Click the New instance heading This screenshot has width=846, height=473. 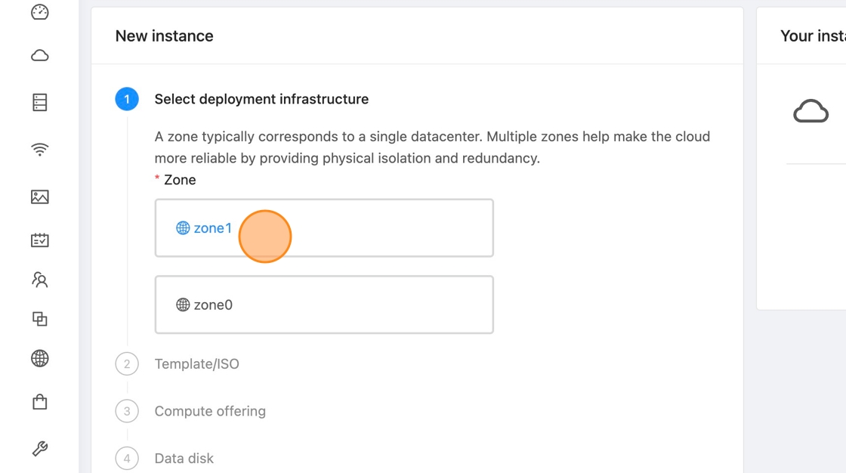pyautogui.click(x=164, y=36)
